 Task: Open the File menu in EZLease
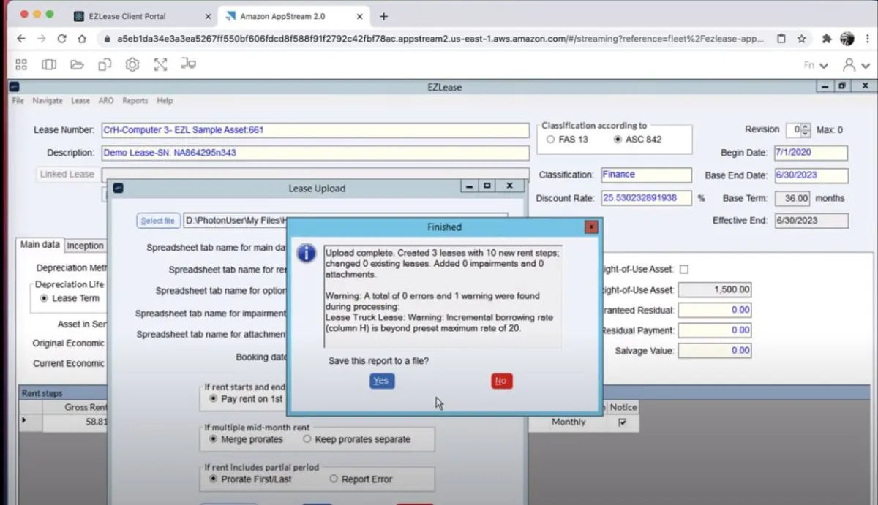click(x=18, y=101)
